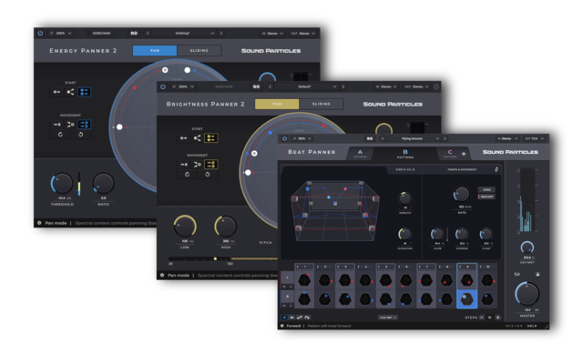583x343 pixels.
Task: Click Rate knob in Beat Panner
Action: 462,194
